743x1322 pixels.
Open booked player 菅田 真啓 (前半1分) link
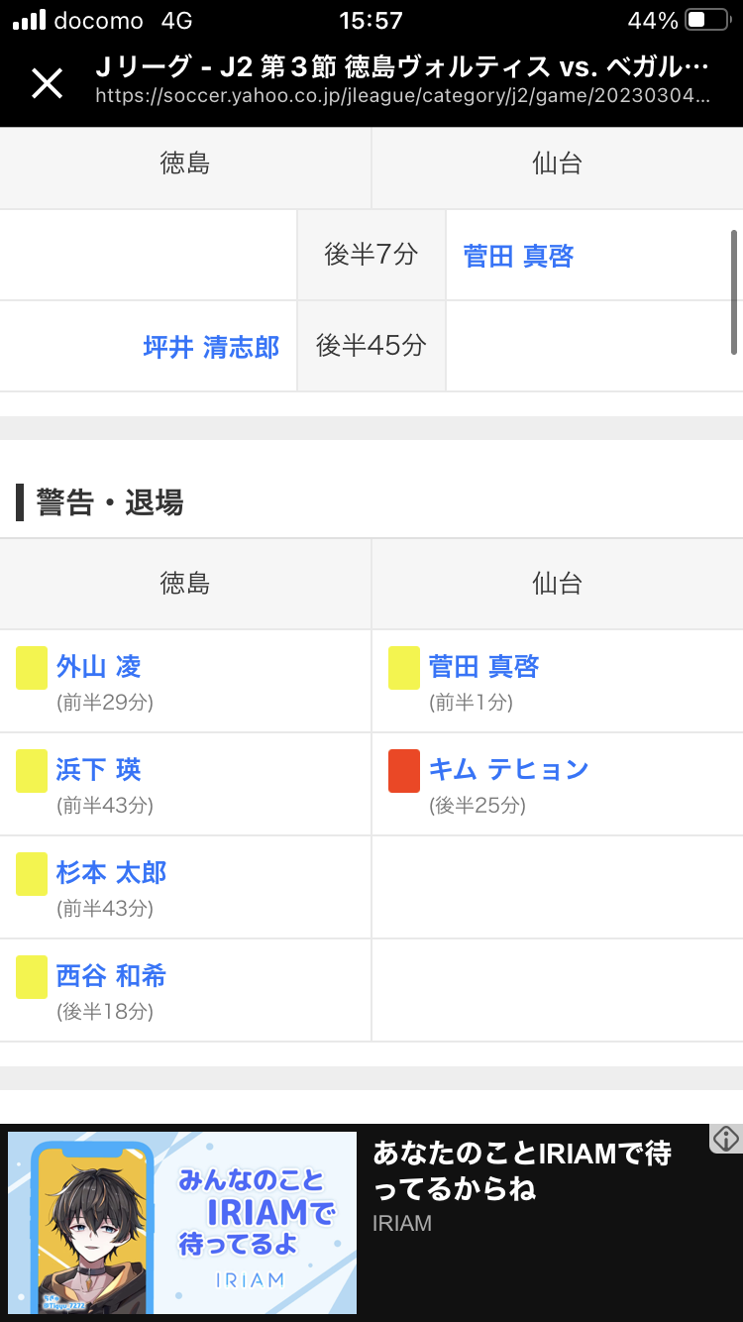[x=483, y=666]
